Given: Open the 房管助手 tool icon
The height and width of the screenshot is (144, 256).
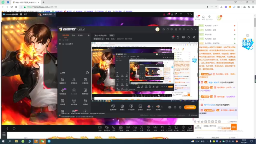Looking at the screenshot, I should coord(74,81).
